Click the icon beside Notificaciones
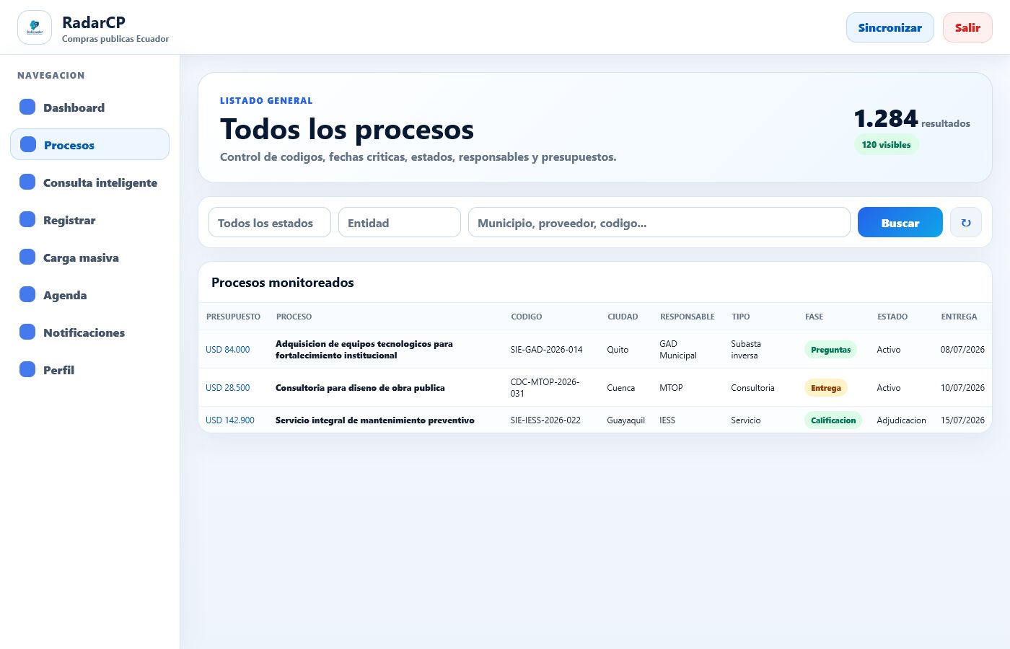The width and height of the screenshot is (1010, 649). pyautogui.click(x=27, y=332)
